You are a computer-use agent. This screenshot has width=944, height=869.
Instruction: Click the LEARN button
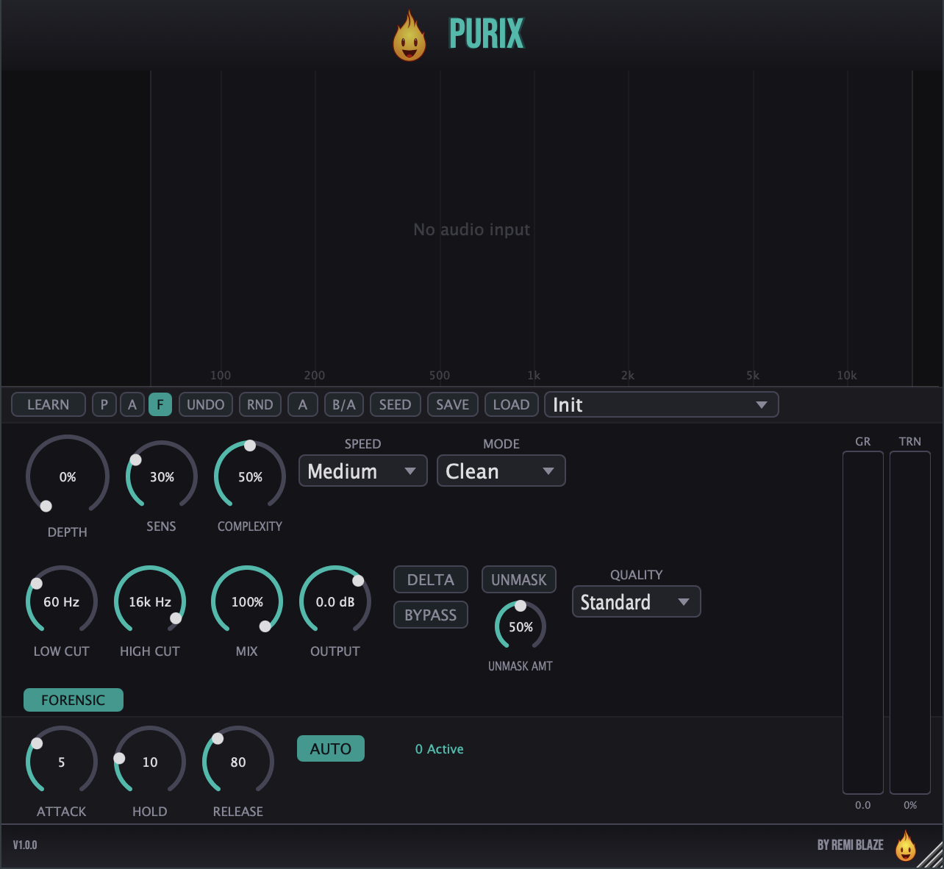[x=49, y=404]
